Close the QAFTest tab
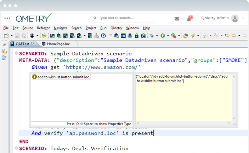This screenshot has width=249, height=153. pos(33,44)
